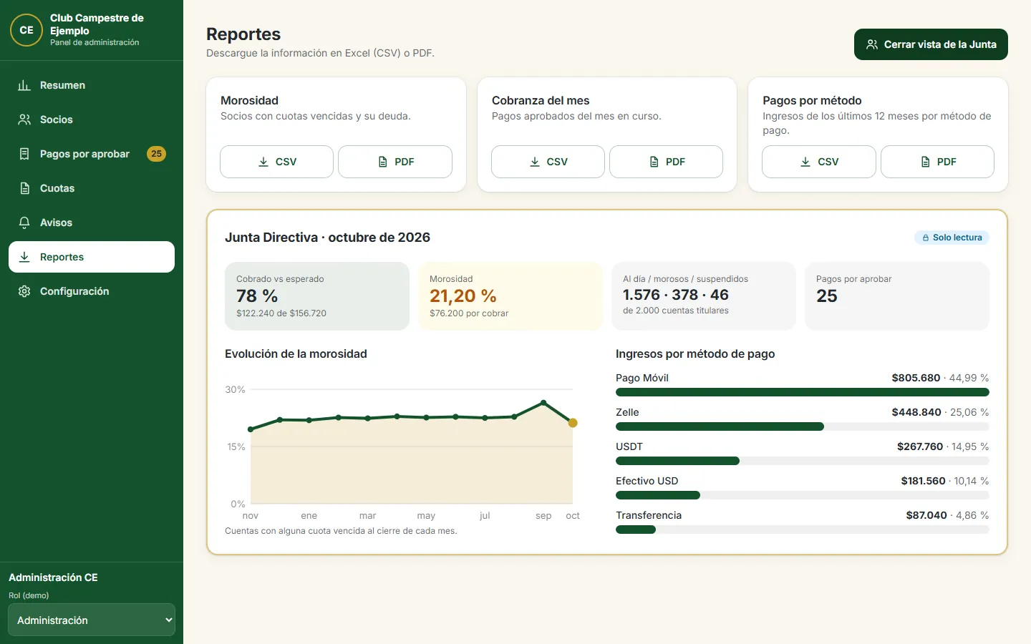The image size is (1031, 644).
Task: Click the Zelle income progress bar
Action: [803, 426]
